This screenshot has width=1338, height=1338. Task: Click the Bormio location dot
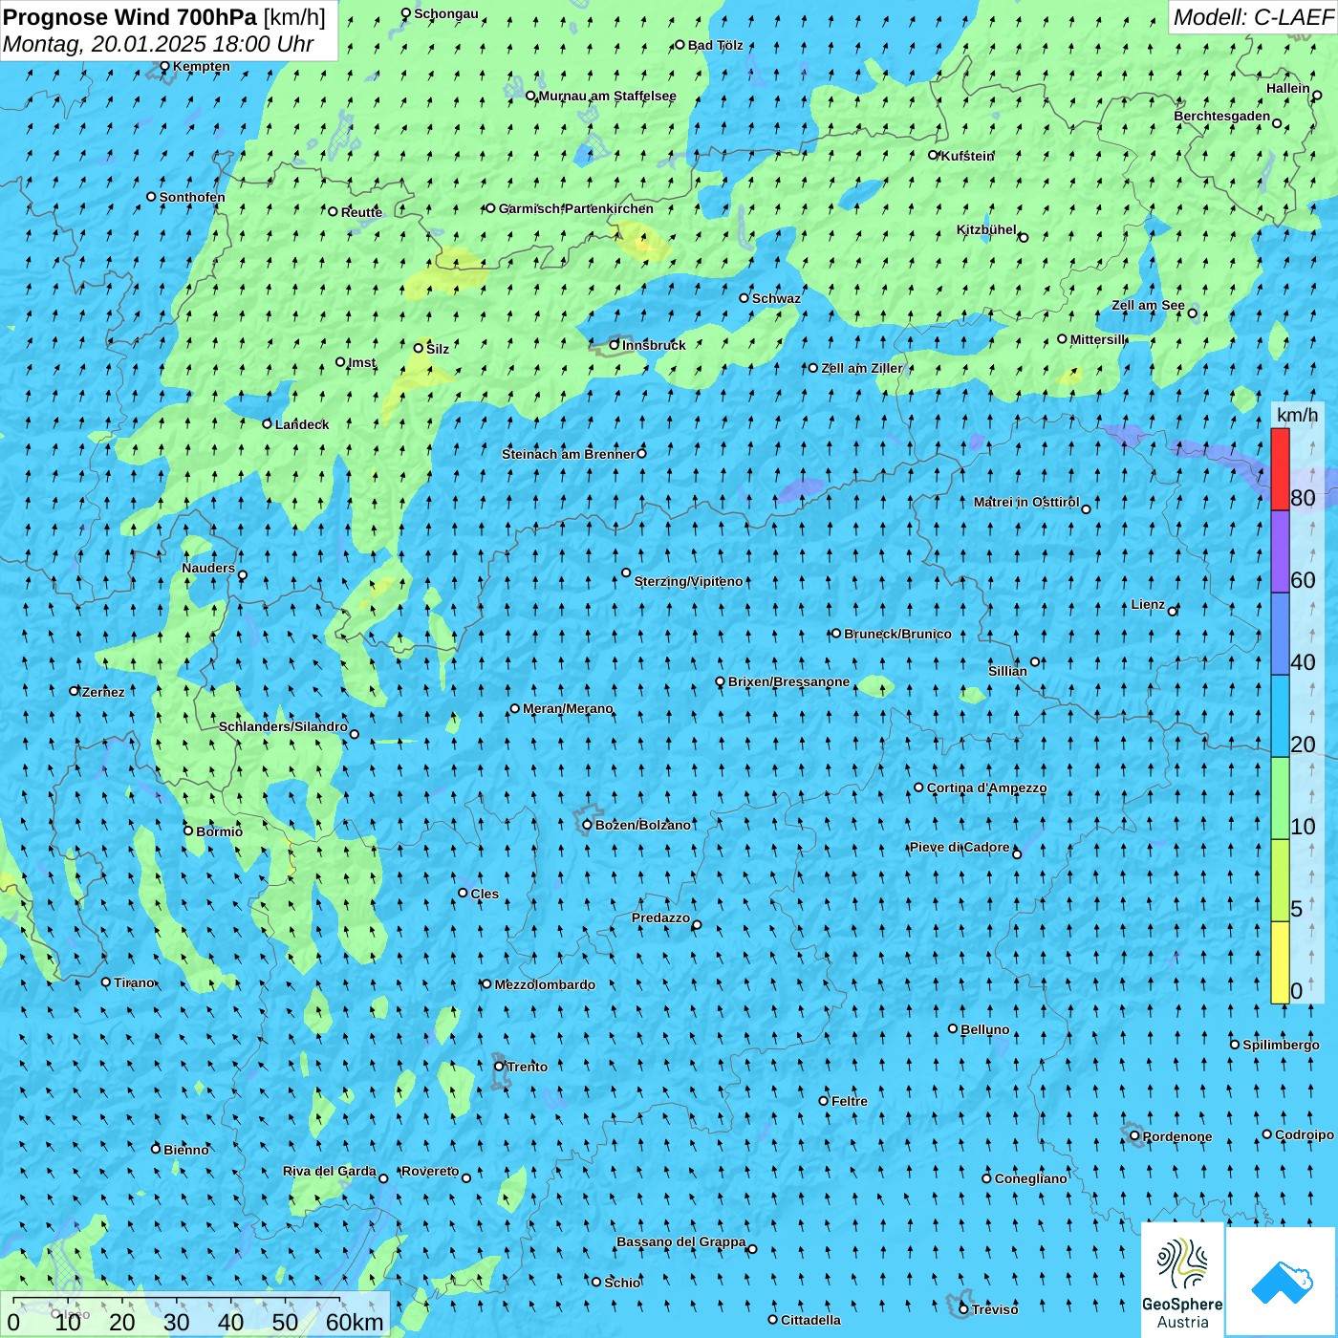tap(188, 831)
